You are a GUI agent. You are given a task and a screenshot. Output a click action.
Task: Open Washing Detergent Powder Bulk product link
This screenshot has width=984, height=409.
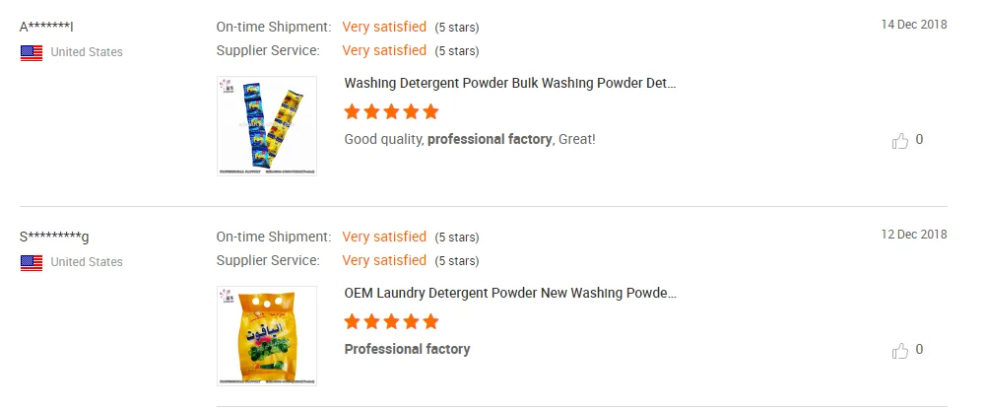click(510, 83)
